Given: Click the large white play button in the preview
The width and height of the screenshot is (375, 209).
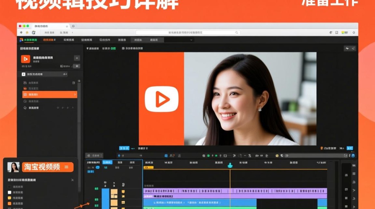Looking at the screenshot, I should [x=162, y=99].
